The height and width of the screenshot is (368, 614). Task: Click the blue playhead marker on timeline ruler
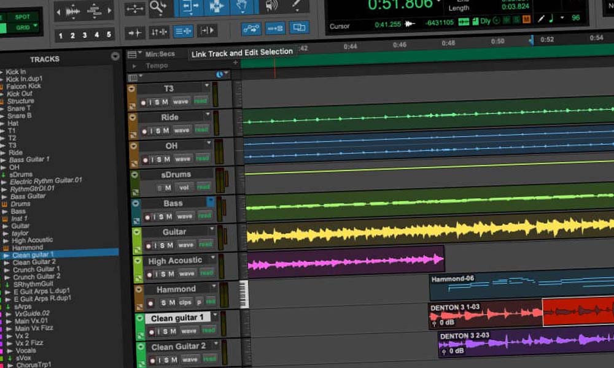click(531, 40)
